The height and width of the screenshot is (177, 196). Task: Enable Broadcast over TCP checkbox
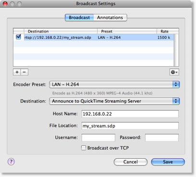84,148
